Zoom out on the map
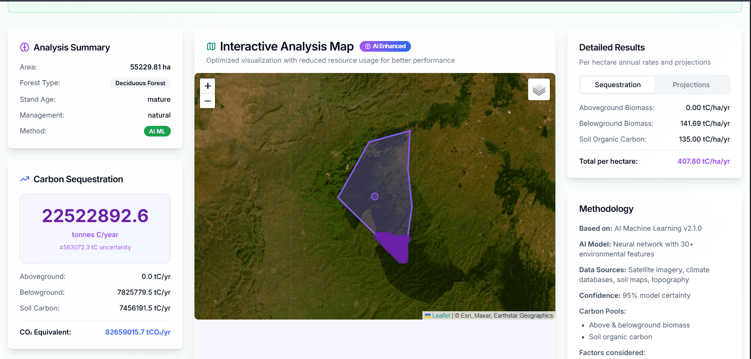The width and height of the screenshot is (751, 359). pos(207,101)
